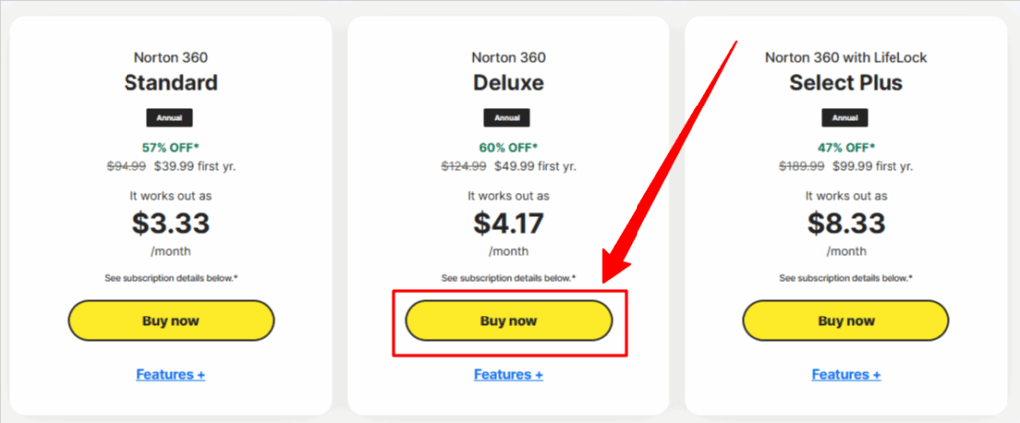Viewport: 1020px width, 423px height.
Task: Select the Annual badge on the Deluxe card
Action: 508,117
